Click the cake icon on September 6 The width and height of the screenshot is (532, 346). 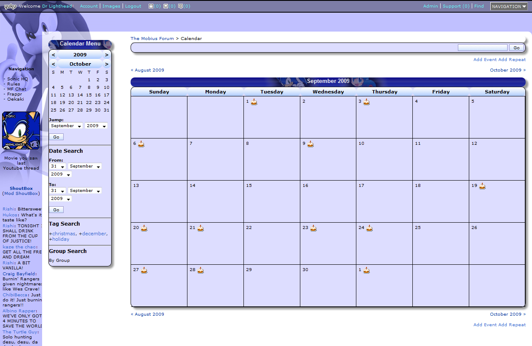(x=141, y=144)
